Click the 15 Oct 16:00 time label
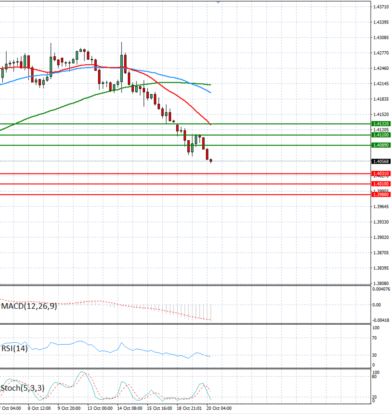Image resolution: width=391 pixels, height=414 pixels. pyautogui.click(x=160, y=408)
